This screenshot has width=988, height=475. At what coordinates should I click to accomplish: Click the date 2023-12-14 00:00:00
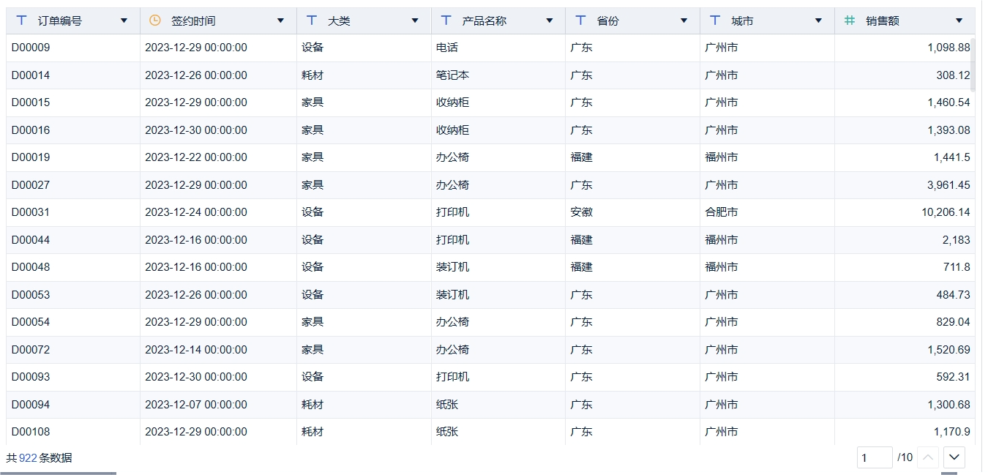click(196, 350)
